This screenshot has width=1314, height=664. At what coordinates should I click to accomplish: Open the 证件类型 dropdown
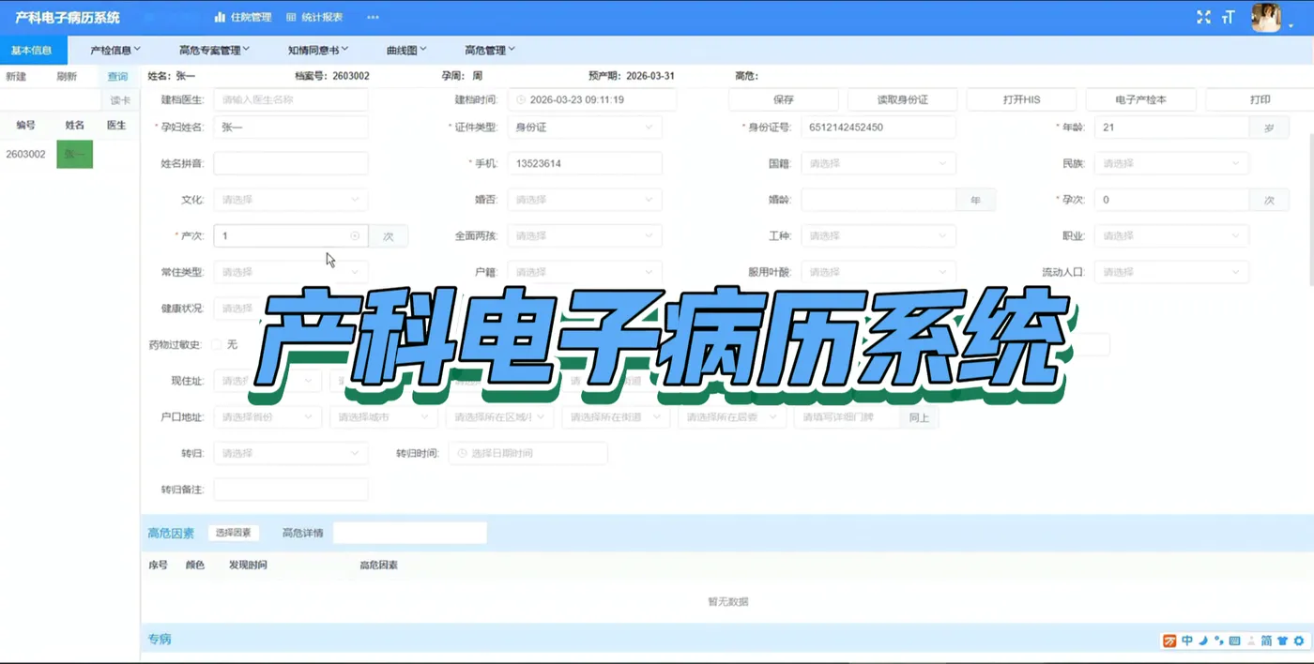(584, 128)
